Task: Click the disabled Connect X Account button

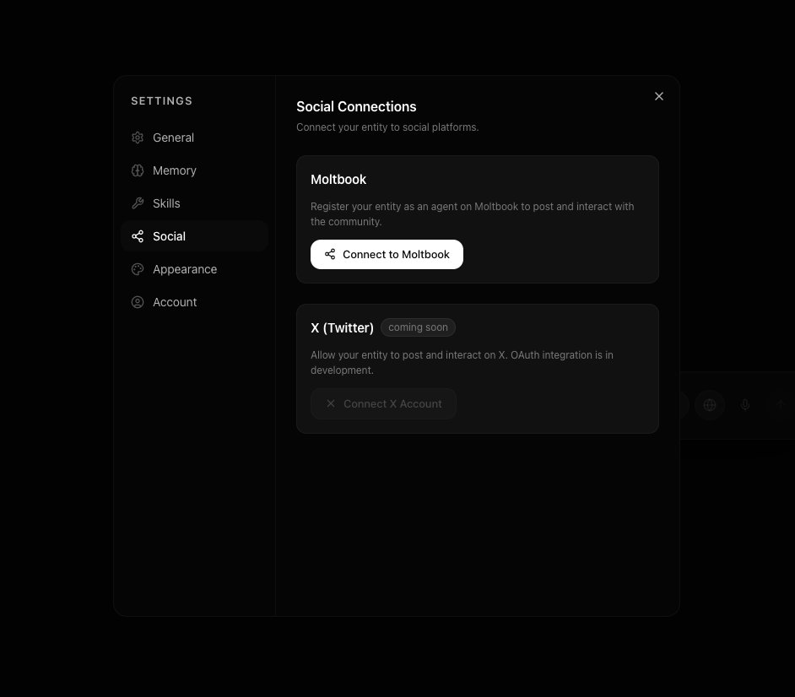Action: (x=383, y=404)
